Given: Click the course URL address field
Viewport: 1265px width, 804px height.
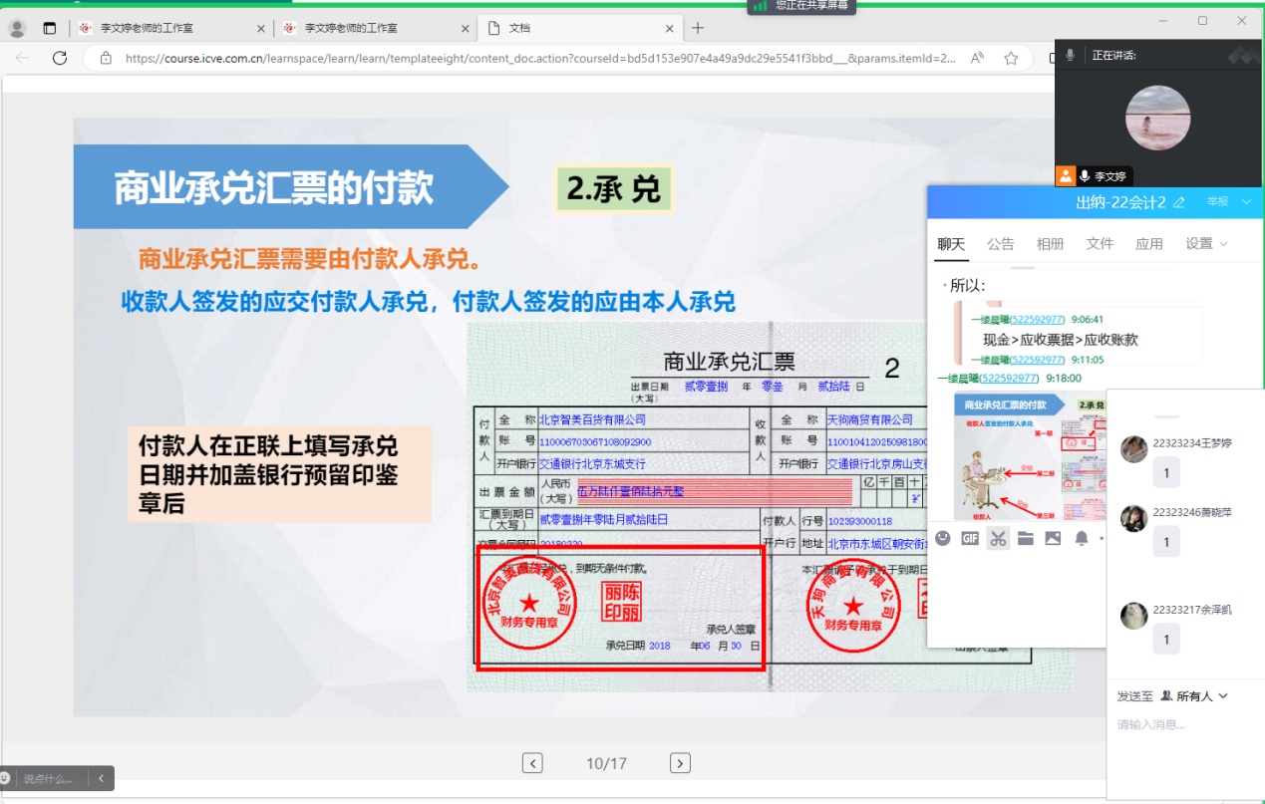Looking at the screenshot, I should (x=539, y=58).
